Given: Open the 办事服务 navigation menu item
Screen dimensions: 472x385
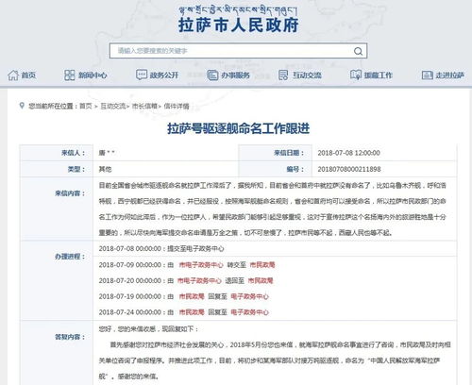Looking at the screenshot, I should click(x=228, y=75).
